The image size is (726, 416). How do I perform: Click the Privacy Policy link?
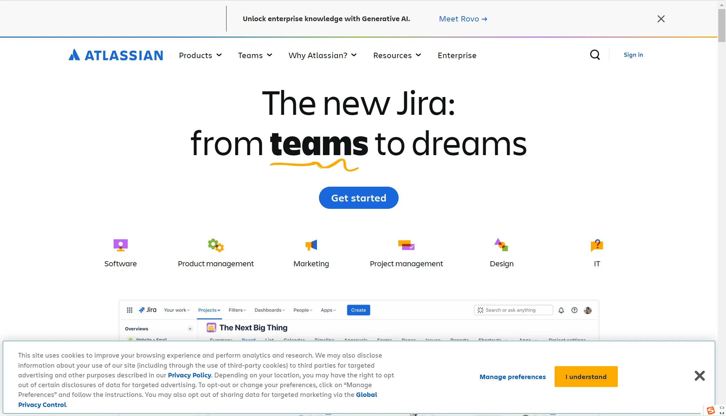pyautogui.click(x=190, y=375)
